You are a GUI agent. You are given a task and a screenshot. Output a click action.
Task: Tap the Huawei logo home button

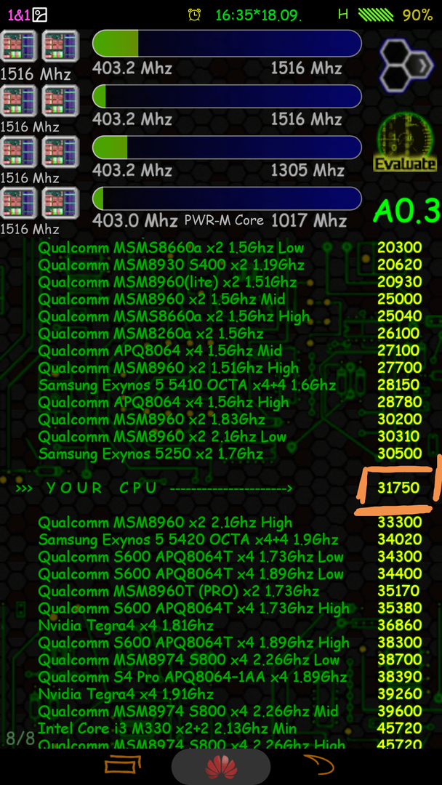tap(221, 767)
